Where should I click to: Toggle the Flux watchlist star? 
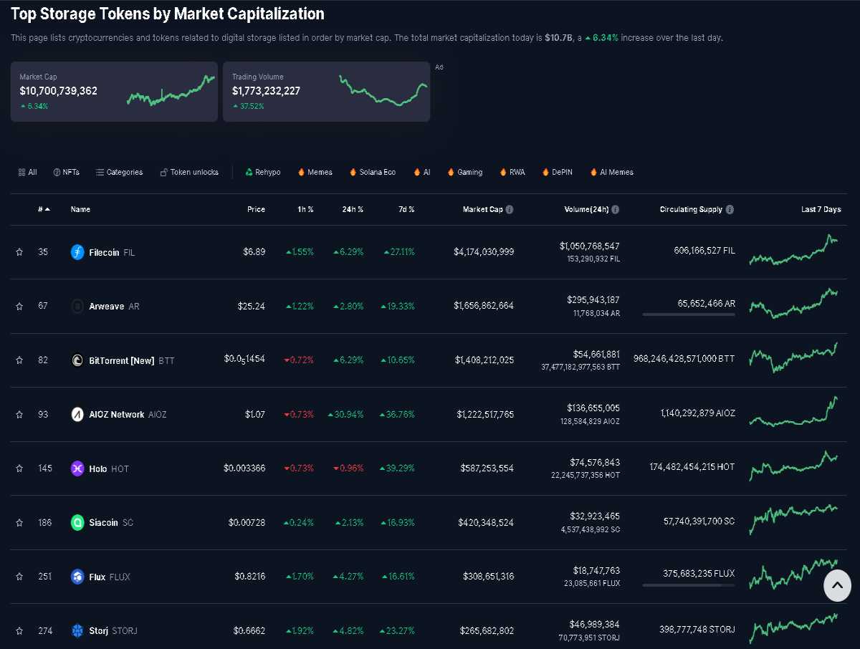19,577
